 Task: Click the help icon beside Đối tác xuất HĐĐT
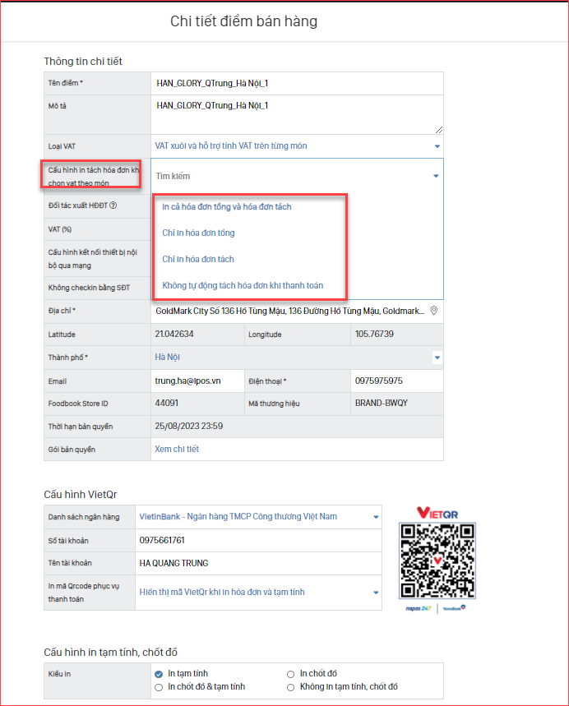(x=113, y=205)
